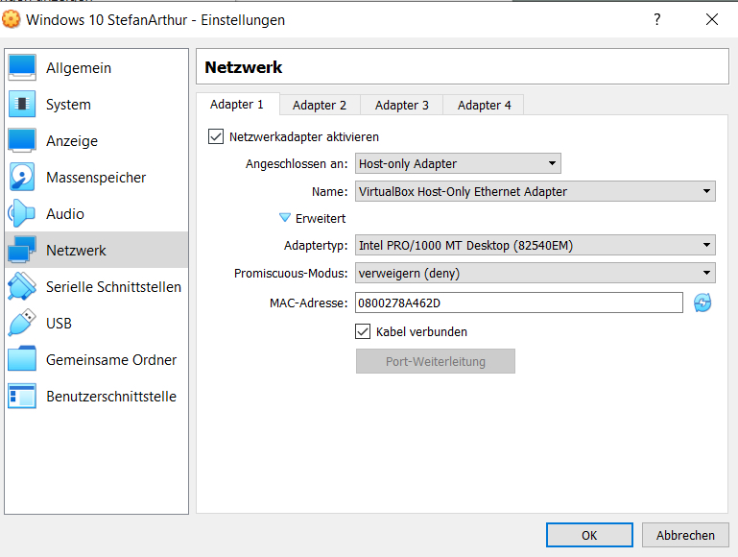738x557 pixels.
Task: Open the Adaptertyp dropdown
Action: [536, 245]
